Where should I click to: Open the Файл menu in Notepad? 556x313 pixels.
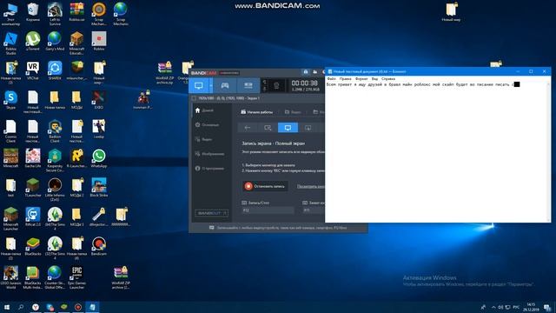(331, 79)
